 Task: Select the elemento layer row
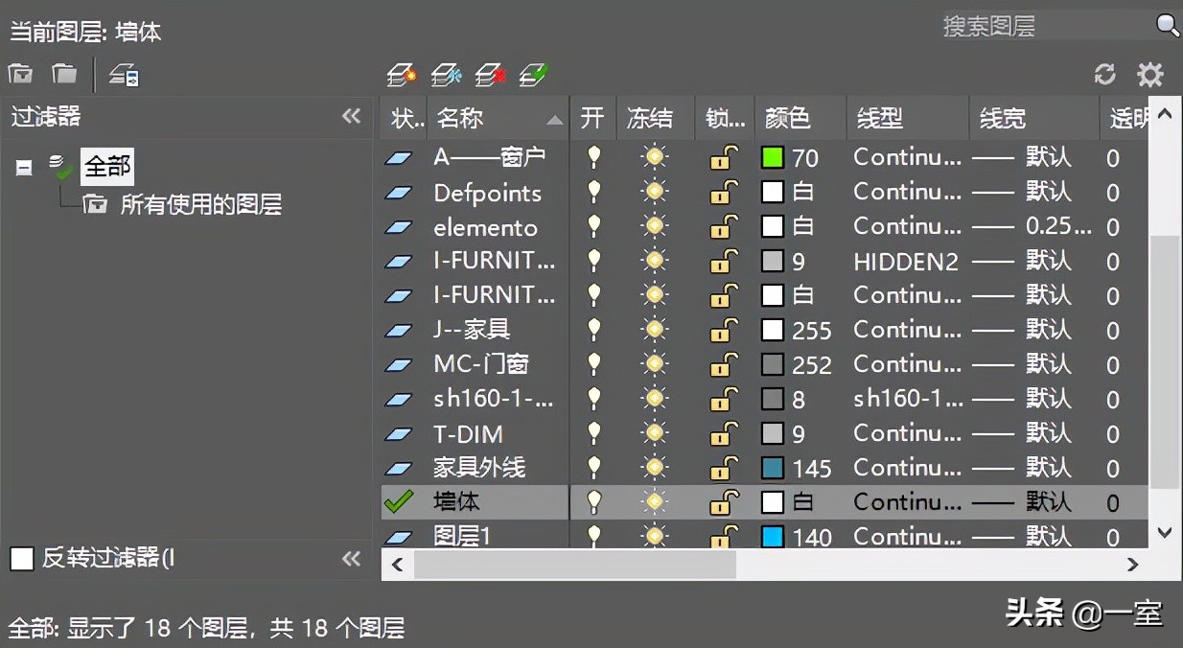(x=489, y=227)
